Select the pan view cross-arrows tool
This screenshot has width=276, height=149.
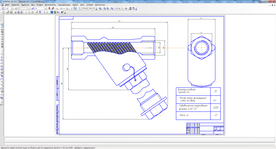[126, 8]
